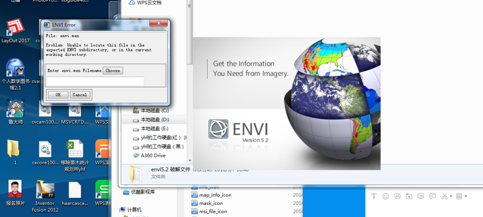
Task: Launch the 鲁大师 desktop shortcut
Action: [15, 111]
